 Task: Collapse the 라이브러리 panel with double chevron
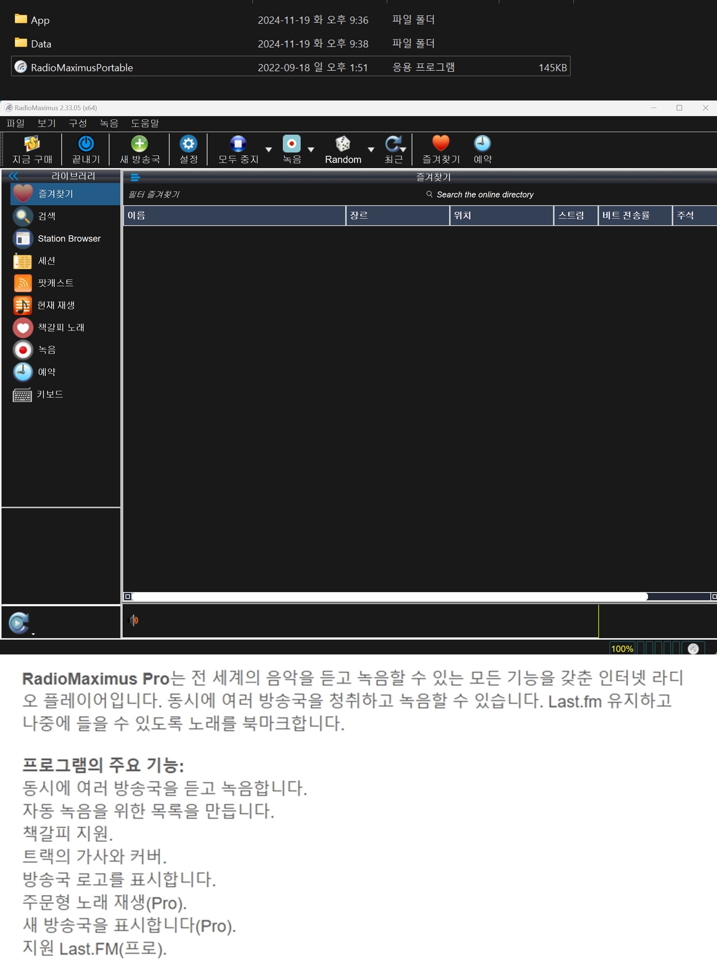pyautogui.click(x=13, y=176)
